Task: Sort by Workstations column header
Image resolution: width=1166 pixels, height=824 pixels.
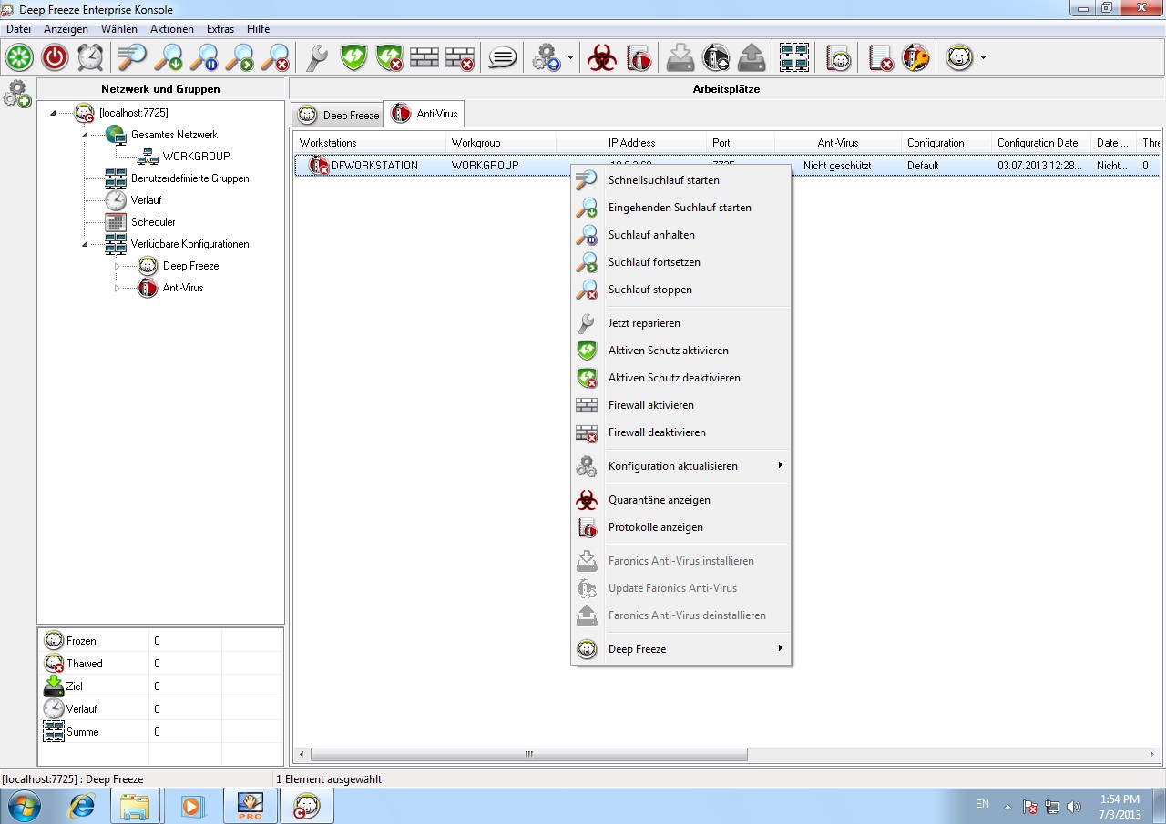Action: click(x=370, y=143)
